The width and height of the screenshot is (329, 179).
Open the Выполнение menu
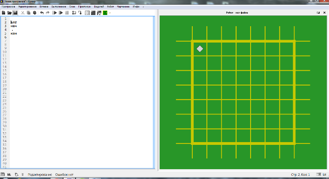tap(59, 7)
